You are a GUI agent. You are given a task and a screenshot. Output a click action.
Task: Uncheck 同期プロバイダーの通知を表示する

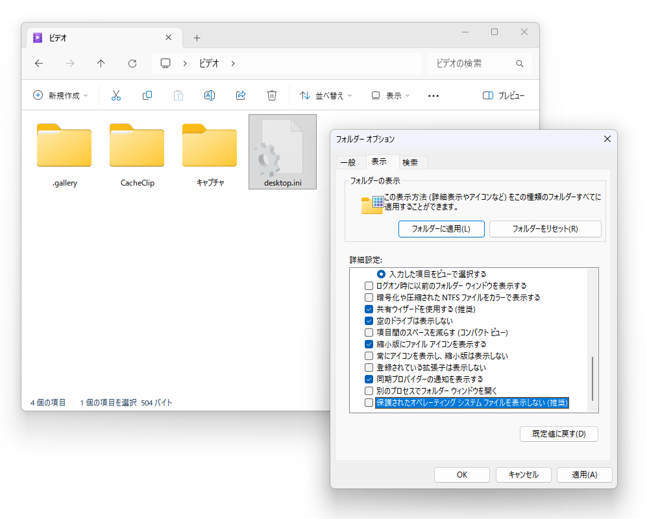pos(369,379)
